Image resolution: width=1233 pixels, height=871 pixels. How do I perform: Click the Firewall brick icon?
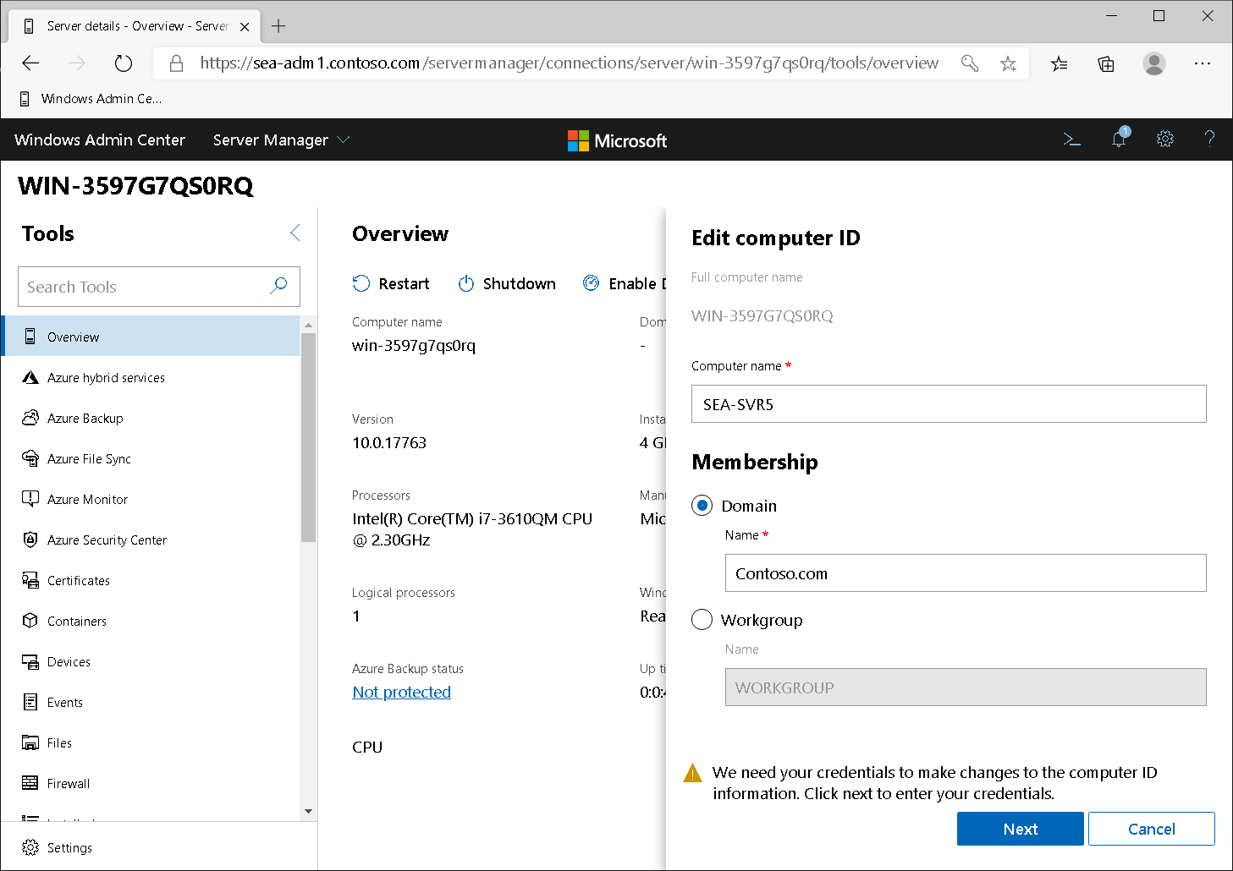(x=30, y=783)
